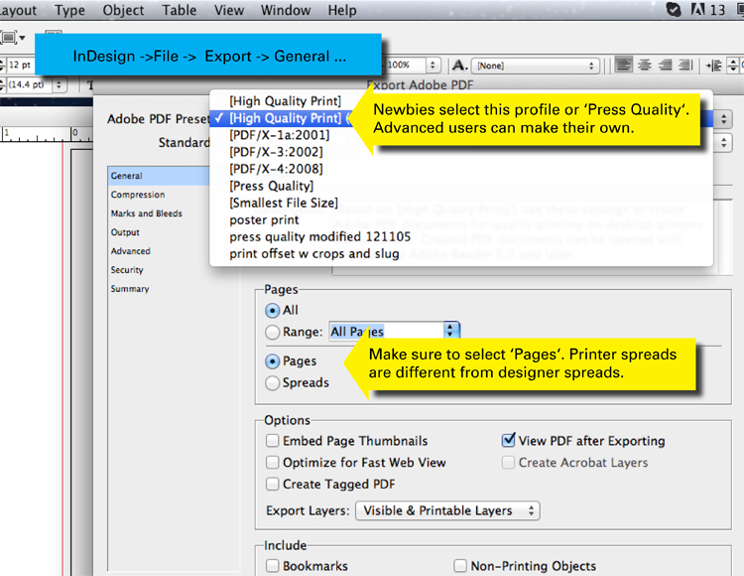This screenshot has width=744, height=576.
Task: Uncheck View PDF after Exporting
Action: click(508, 440)
